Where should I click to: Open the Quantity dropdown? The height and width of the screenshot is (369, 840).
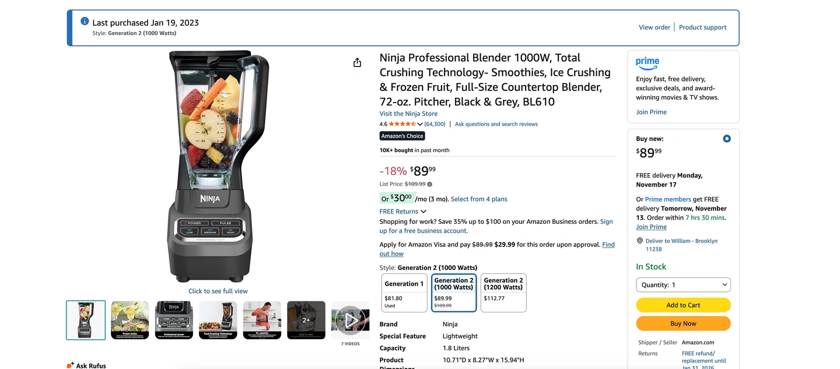tap(683, 285)
